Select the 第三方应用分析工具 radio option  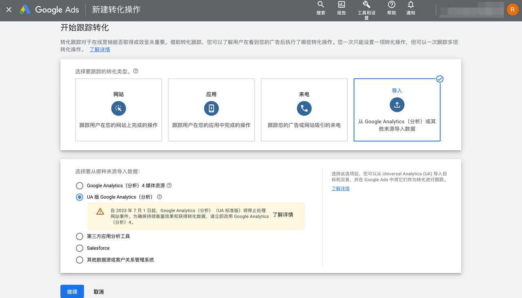point(80,236)
